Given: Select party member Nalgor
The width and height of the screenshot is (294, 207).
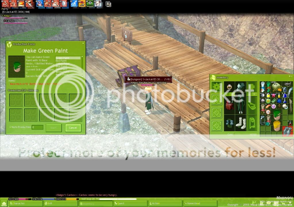Looking at the screenshot, I should (x=7, y=16).
